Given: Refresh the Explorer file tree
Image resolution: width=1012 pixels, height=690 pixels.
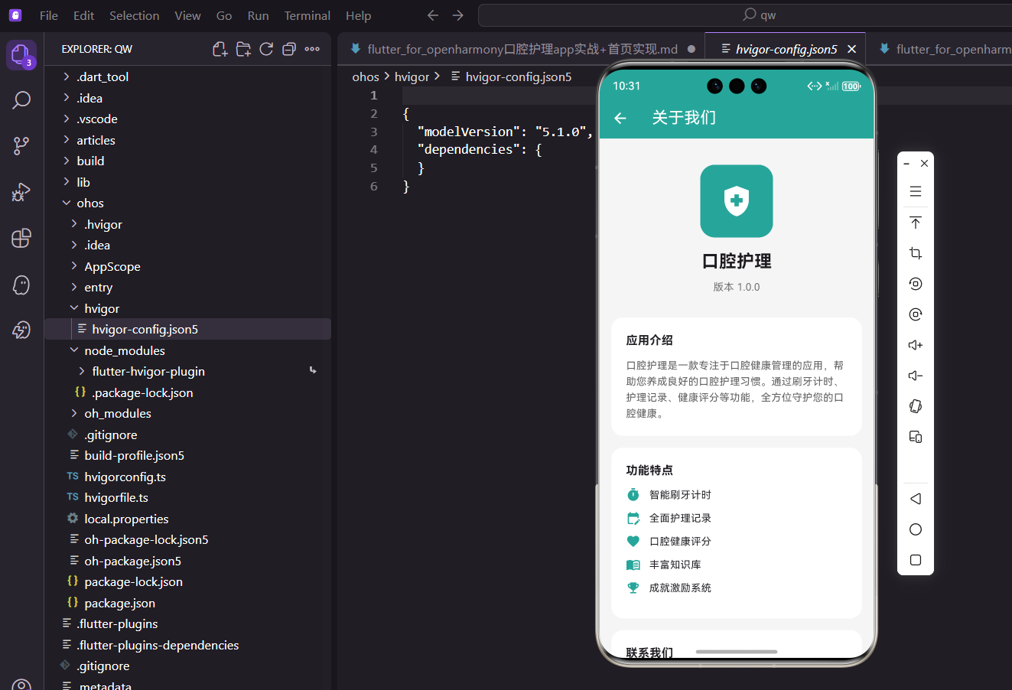Looking at the screenshot, I should [x=266, y=48].
